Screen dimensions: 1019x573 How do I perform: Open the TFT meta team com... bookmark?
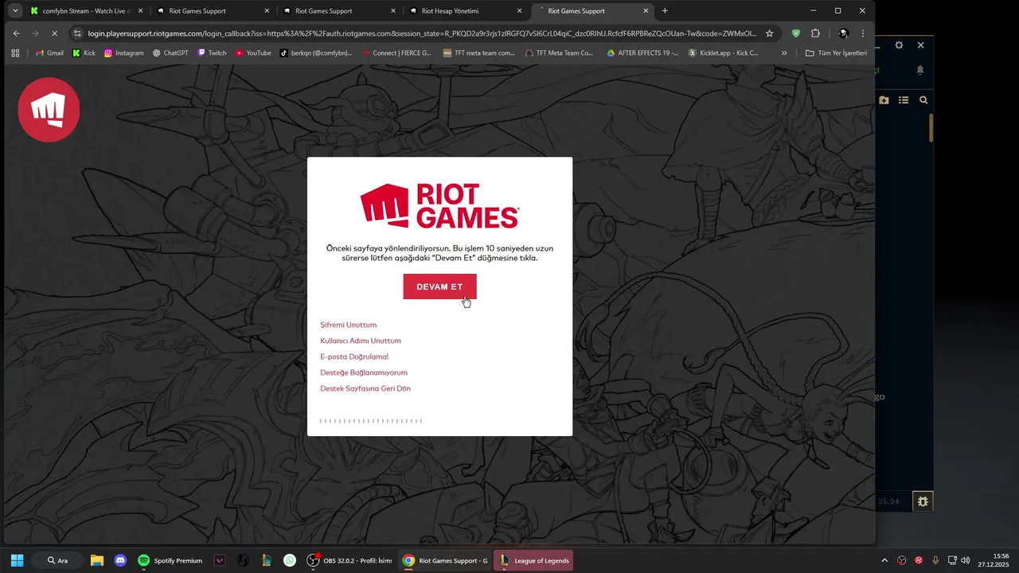tap(479, 53)
